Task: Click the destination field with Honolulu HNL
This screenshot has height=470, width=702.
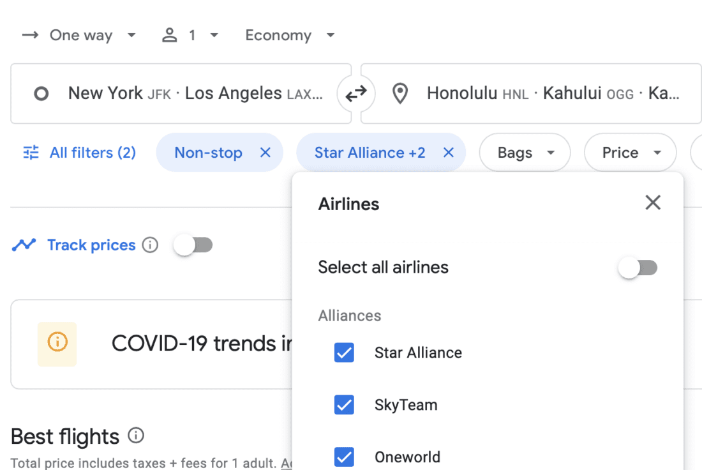Action: tap(531, 94)
